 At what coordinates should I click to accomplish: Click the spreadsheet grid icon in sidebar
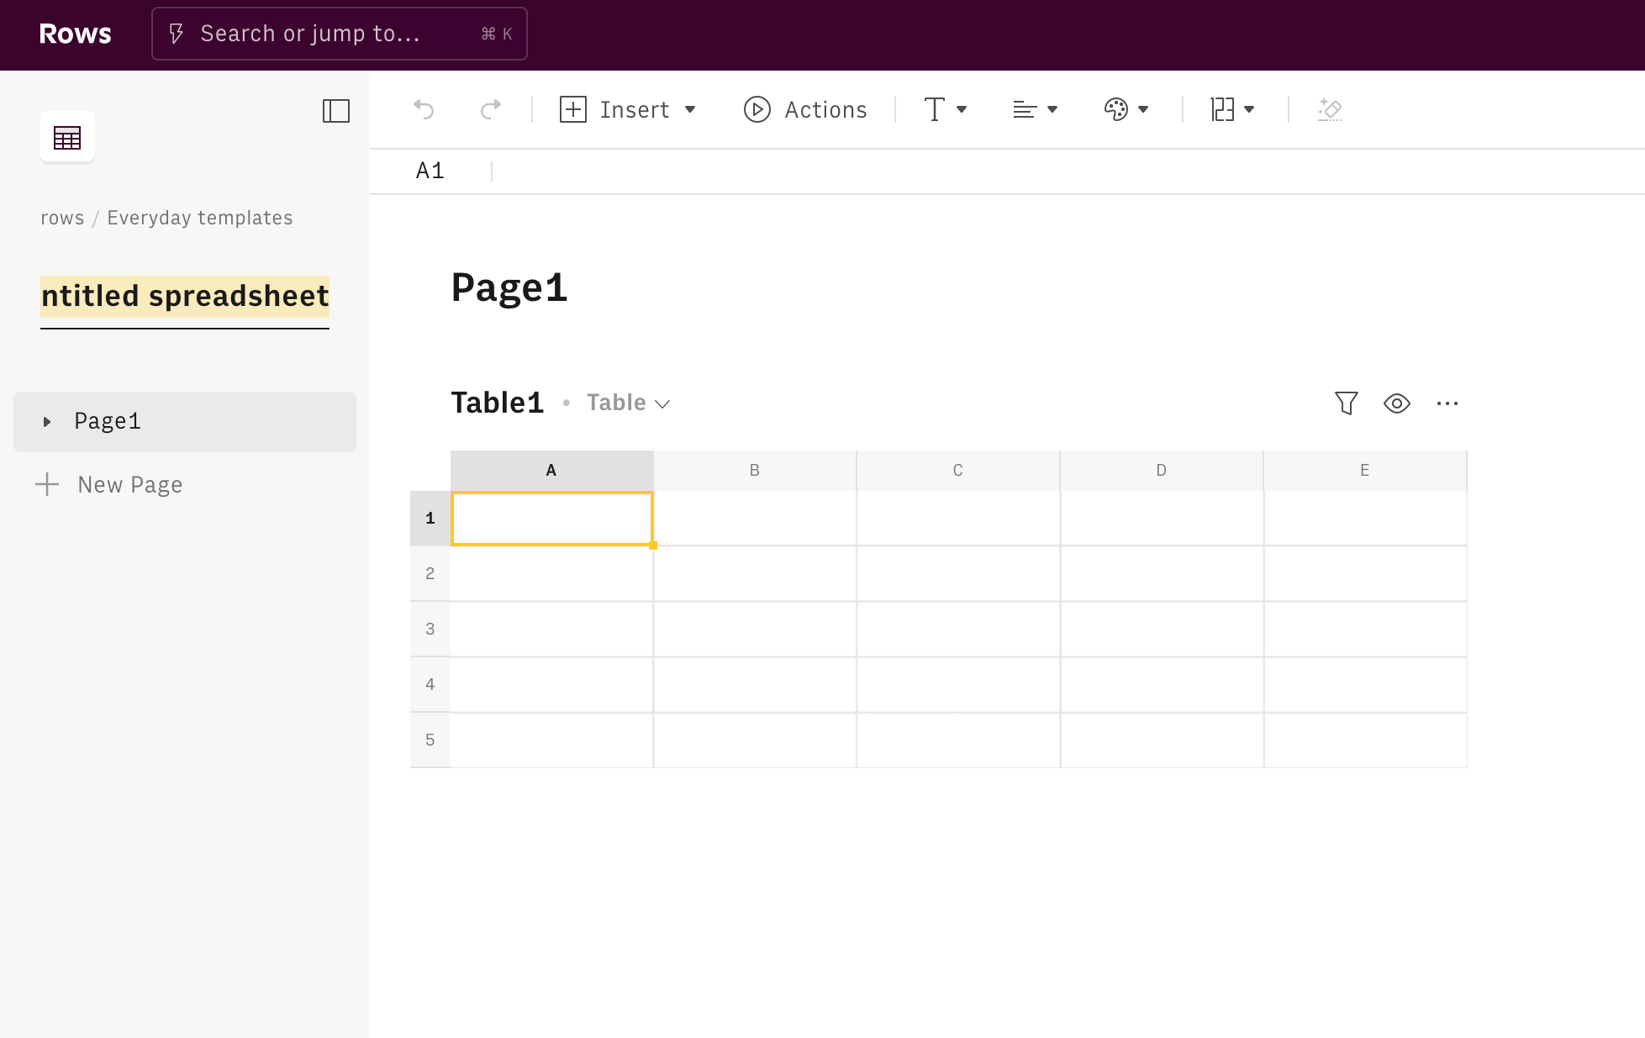(x=67, y=137)
